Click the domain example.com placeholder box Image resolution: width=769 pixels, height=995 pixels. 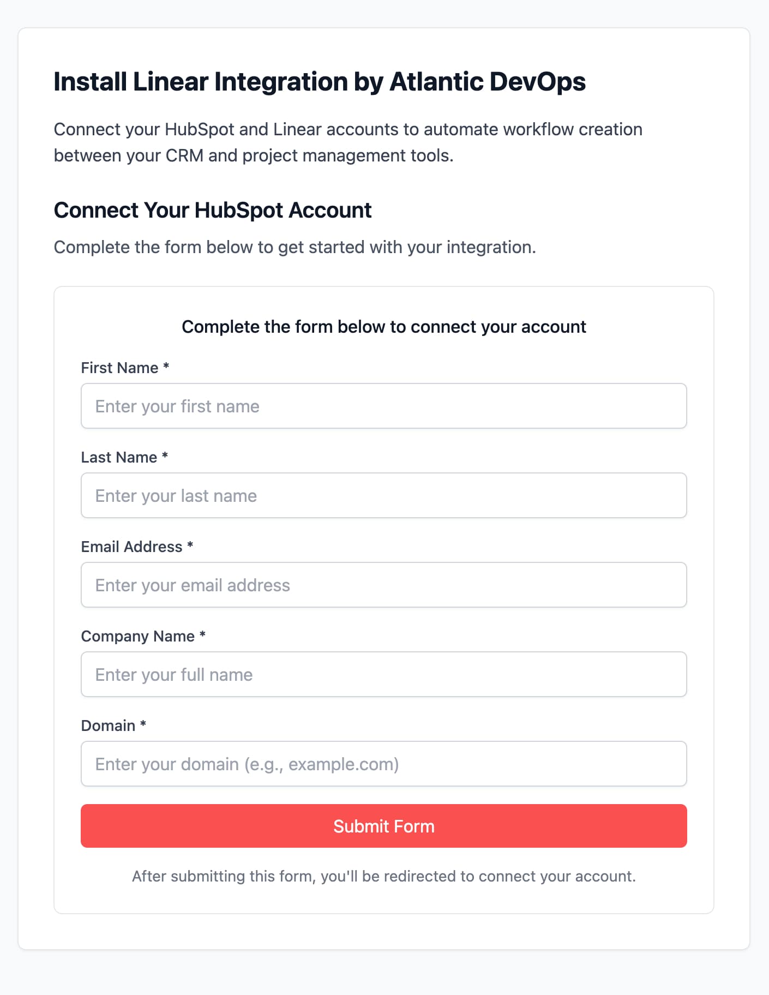(x=383, y=764)
